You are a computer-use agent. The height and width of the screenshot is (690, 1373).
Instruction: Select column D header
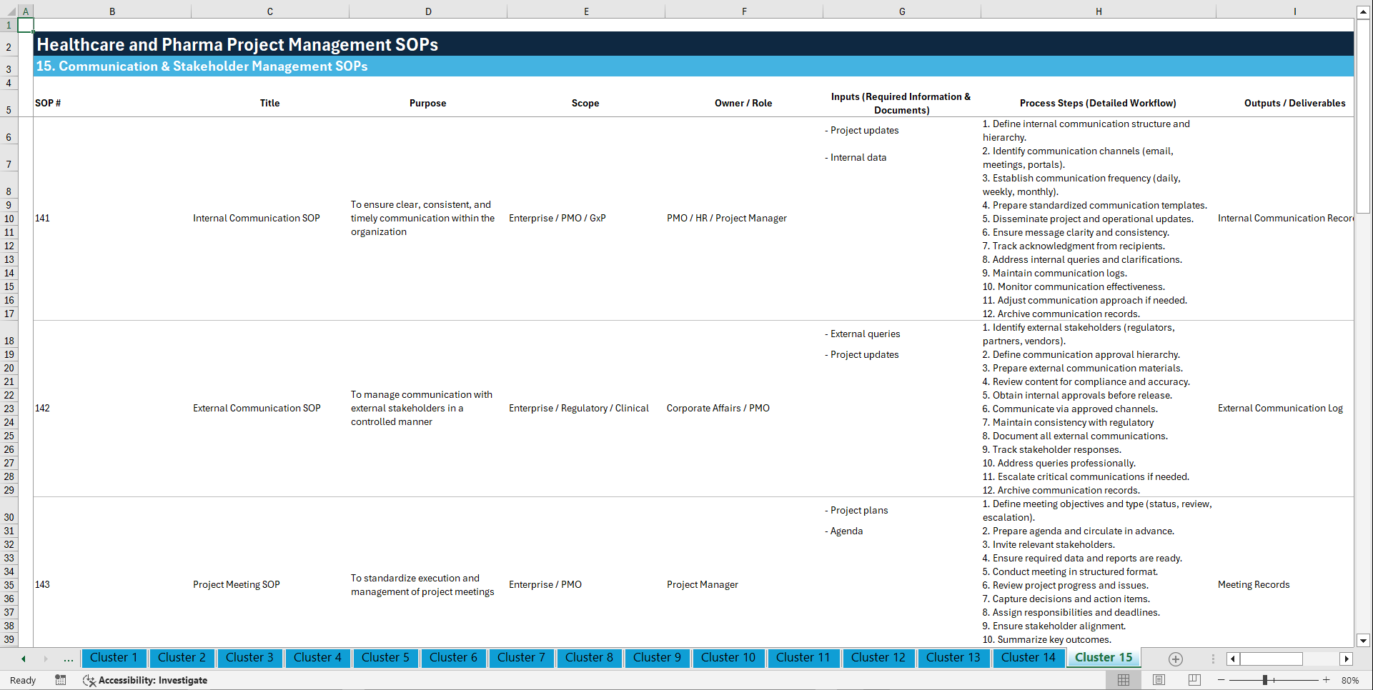tap(428, 11)
